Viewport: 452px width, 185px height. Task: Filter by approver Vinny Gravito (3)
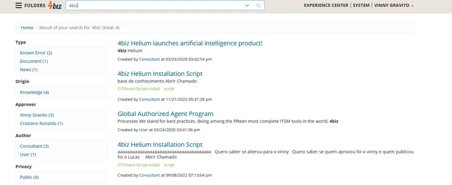pyautogui.click(x=37, y=115)
